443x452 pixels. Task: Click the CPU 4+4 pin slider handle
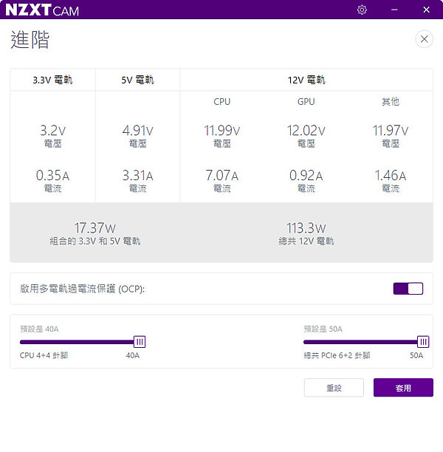click(140, 342)
